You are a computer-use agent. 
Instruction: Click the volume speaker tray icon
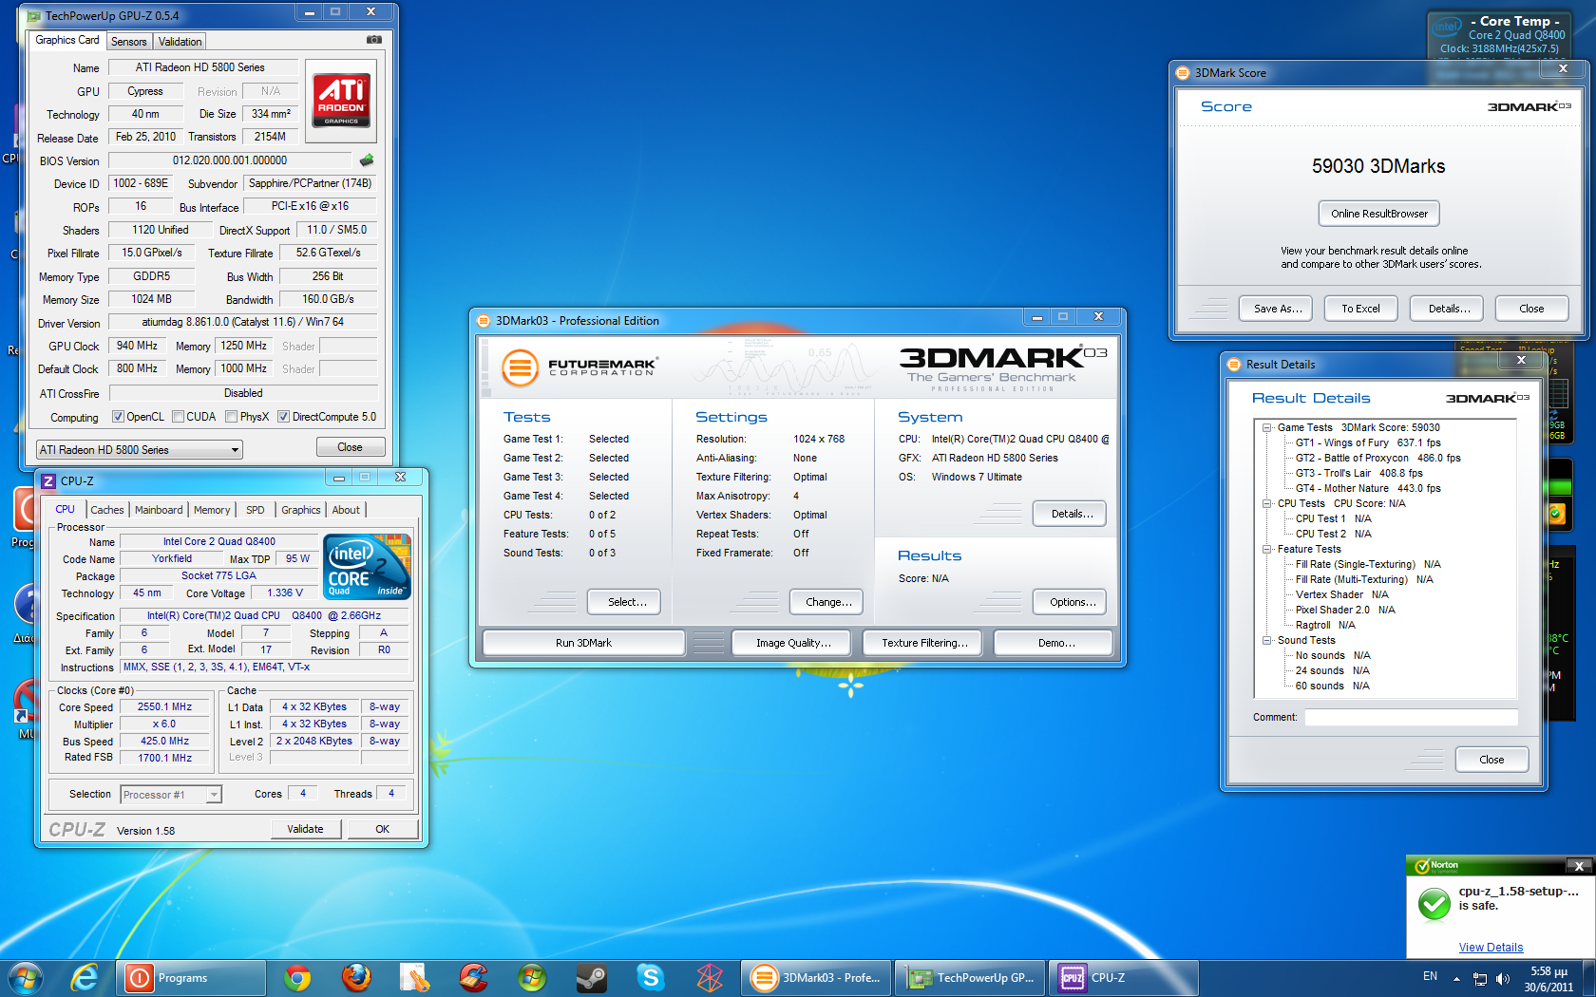coord(1502,978)
